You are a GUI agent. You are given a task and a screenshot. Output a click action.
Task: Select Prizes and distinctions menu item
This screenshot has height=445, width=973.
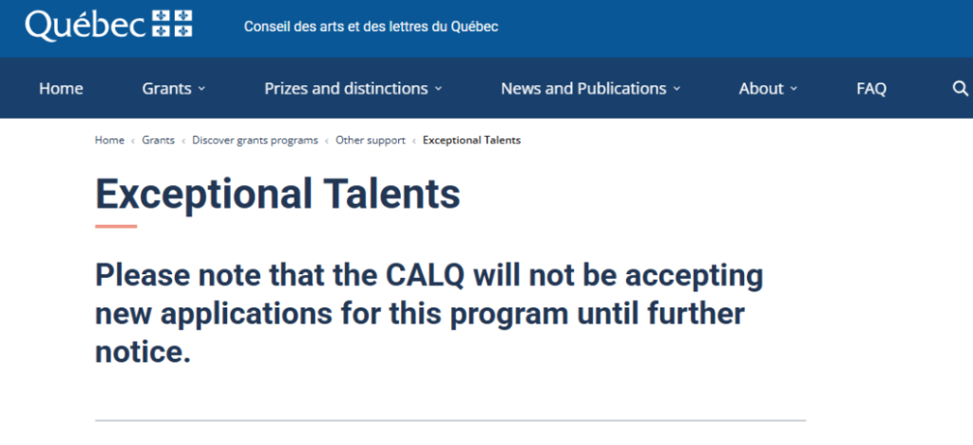[x=346, y=88]
